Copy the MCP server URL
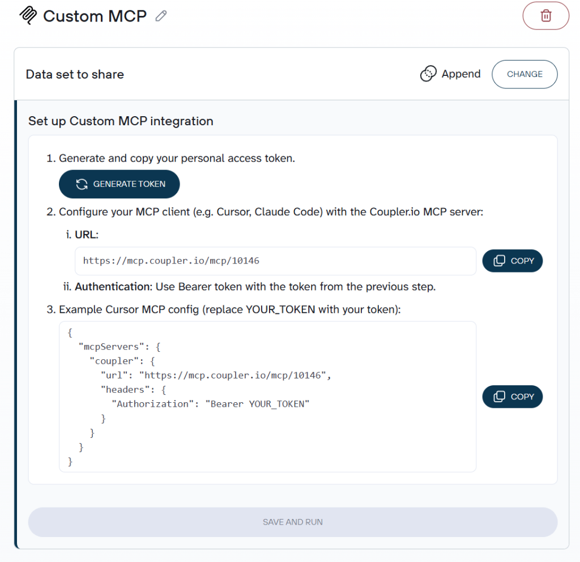Screen dimensions: 580x562 (512, 261)
